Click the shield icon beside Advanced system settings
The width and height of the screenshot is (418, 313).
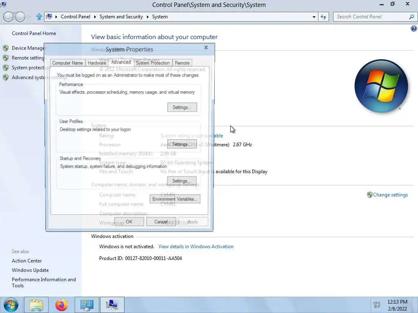tap(6, 77)
